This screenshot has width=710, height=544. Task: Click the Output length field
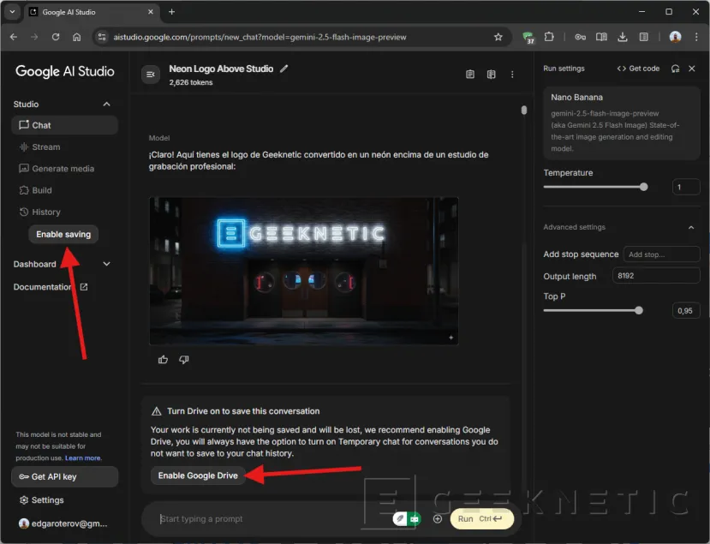pos(656,276)
